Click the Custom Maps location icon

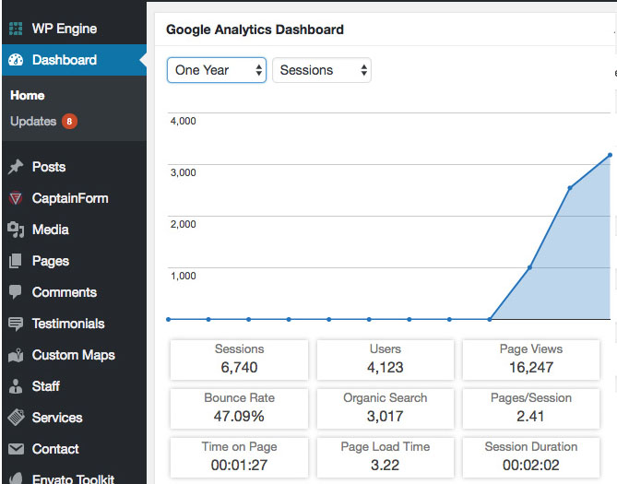tap(16, 355)
